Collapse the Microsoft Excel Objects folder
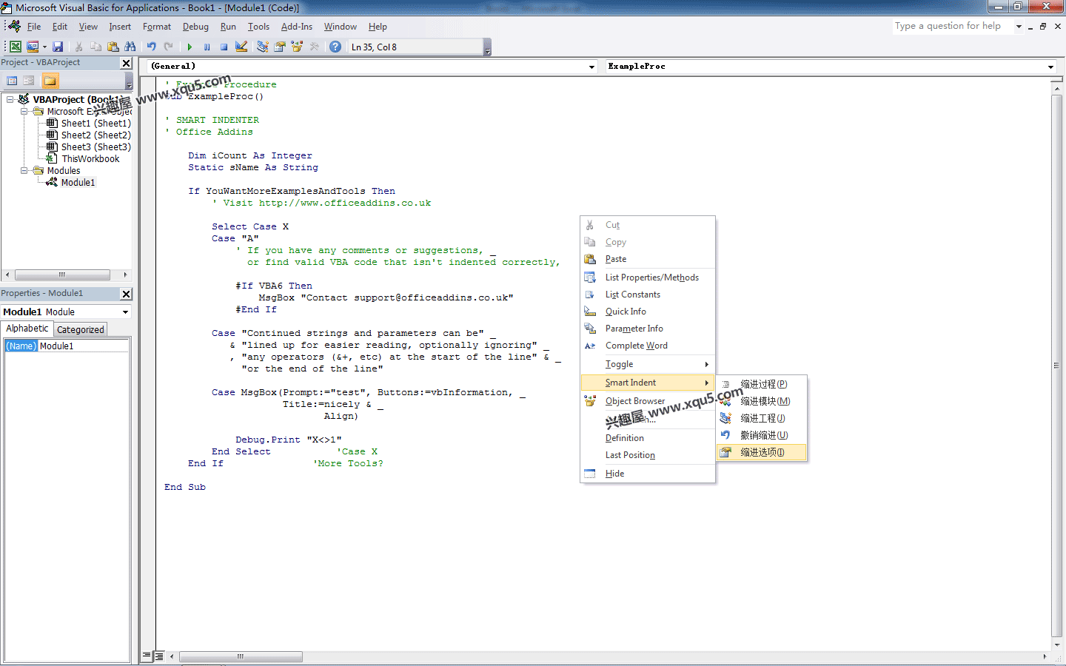Image resolution: width=1066 pixels, height=666 pixels. [24, 111]
